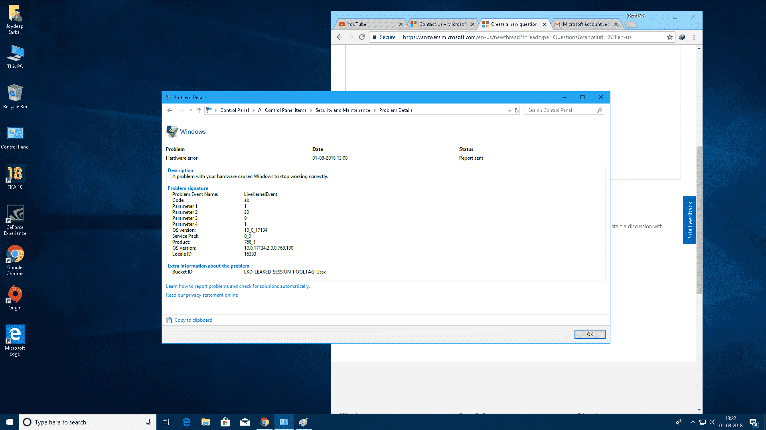Click Chrome back navigation arrow

tap(340, 37)
